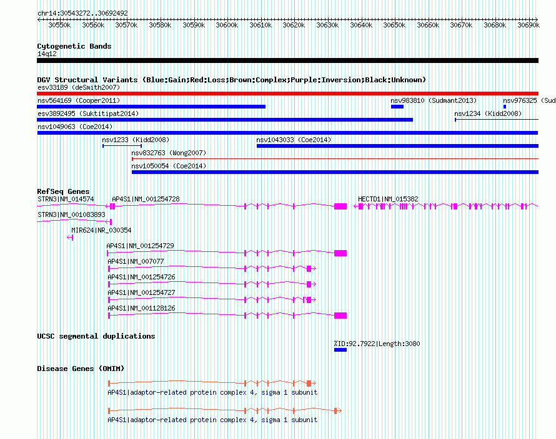Open the nsv1233 (Kidd2008) label
Image resolution: width=556 pixels, height=439 pixels.
coord(136,140)
